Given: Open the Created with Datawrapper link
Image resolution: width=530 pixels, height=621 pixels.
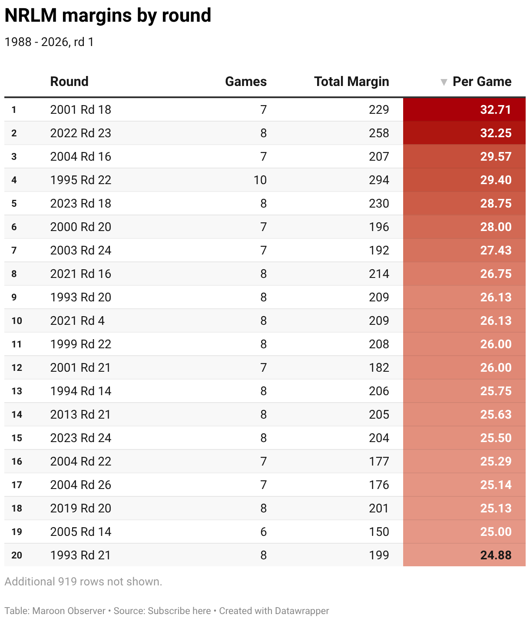Looking at the screenshot, I should pyautogui.click(x=274, y=611).
